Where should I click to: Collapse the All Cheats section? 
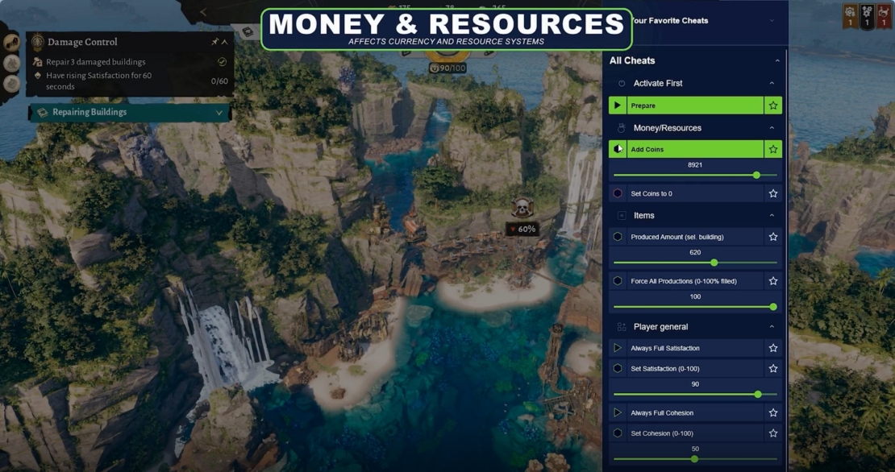click(x=776, y=60)
